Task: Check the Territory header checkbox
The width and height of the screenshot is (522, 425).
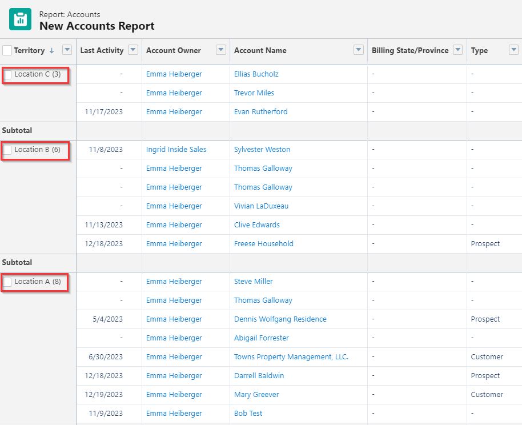Action: 7,50
